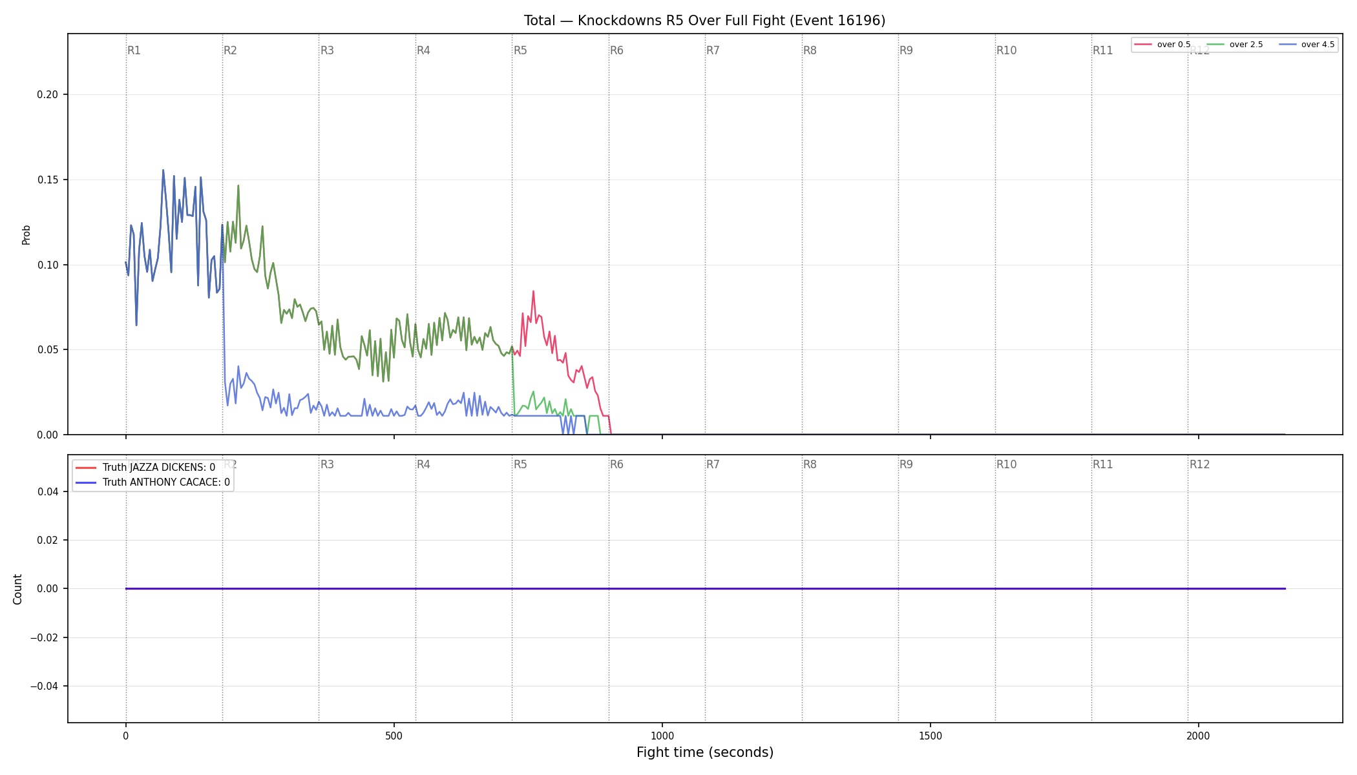1357x775 pixels.
Task: Click the 500 tick on the fight time axis
Action: point(394,736)
